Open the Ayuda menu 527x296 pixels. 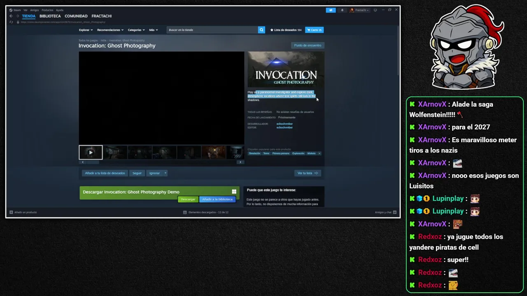pos(60,10)
